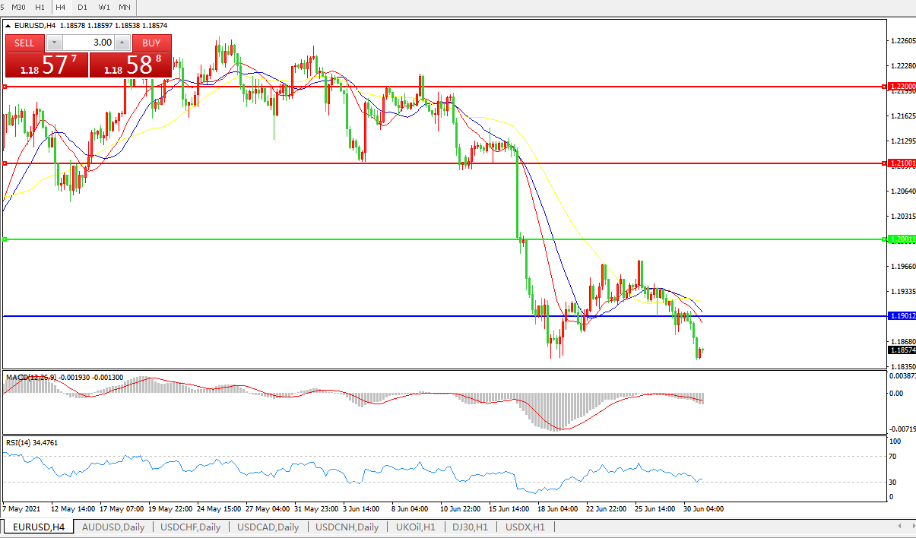The width and height of the screenshot is (916, 538).
Task: Switch timeframe to W1
Action: 104,7
